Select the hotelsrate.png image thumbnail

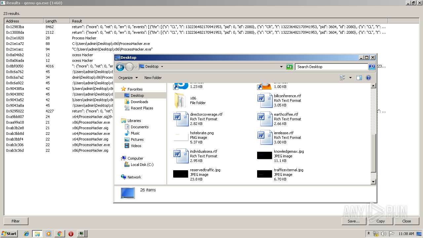click(x=181, y=138)
